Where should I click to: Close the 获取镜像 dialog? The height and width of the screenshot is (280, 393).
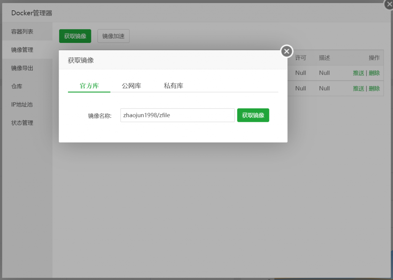coord(286,51)
